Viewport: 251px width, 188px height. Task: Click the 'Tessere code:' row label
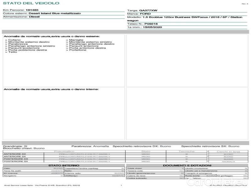point(135,171)
